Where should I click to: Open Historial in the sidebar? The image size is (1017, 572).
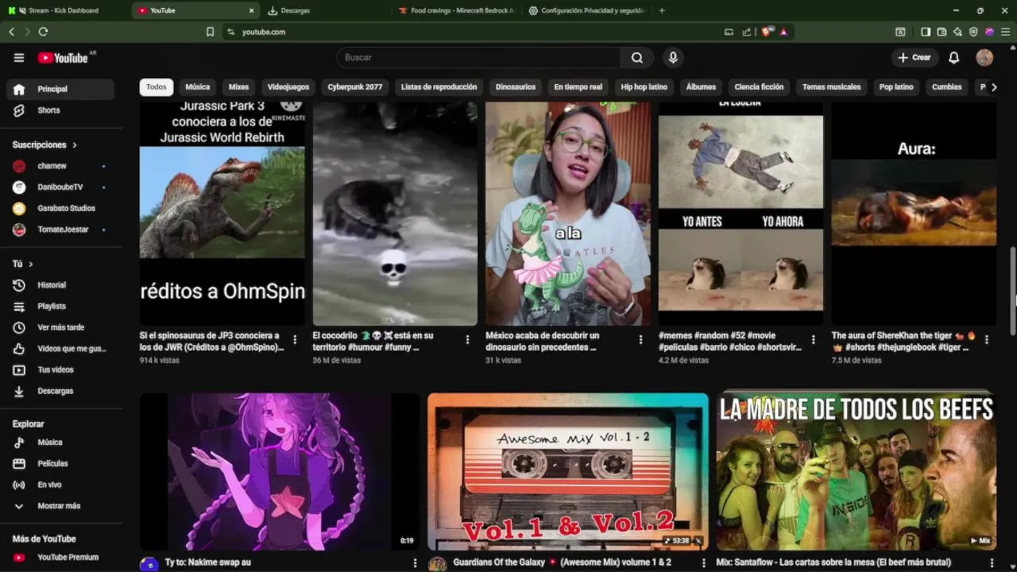point(60,285)
